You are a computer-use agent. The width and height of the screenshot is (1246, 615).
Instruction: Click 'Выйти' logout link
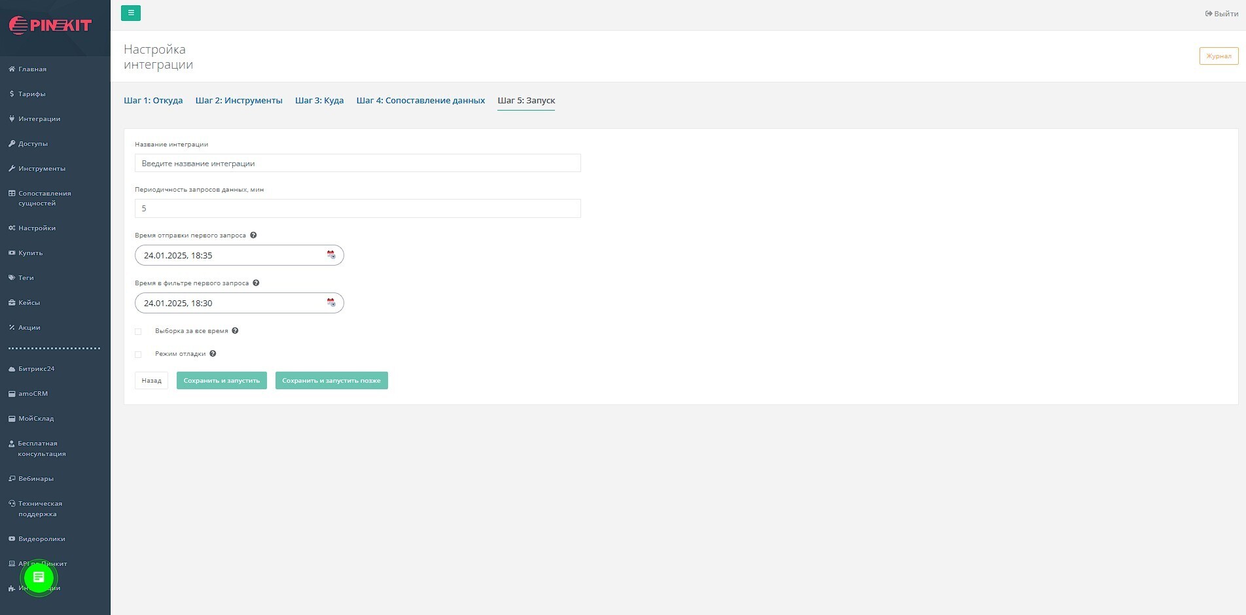tap(1222, 14)
